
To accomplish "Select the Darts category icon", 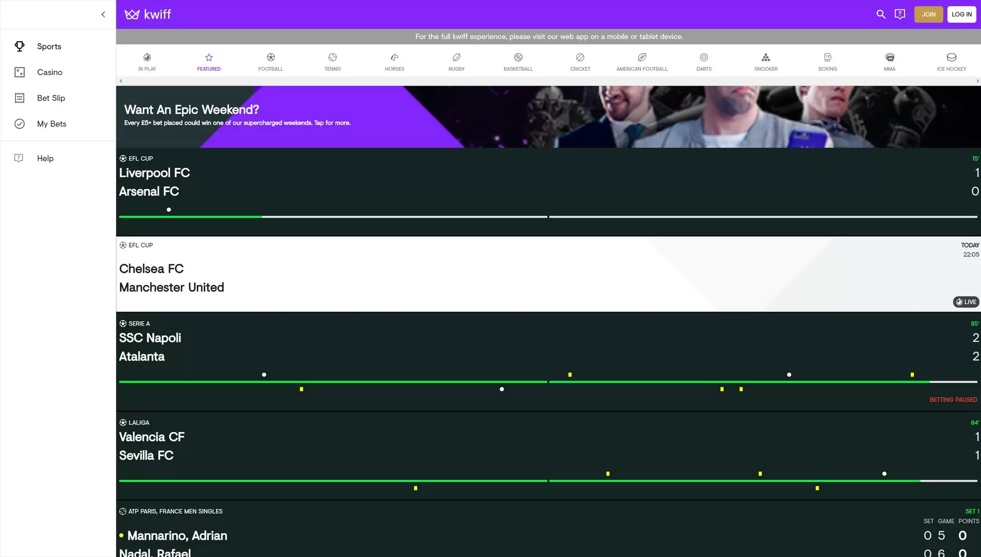I will [x=704, y=57].
